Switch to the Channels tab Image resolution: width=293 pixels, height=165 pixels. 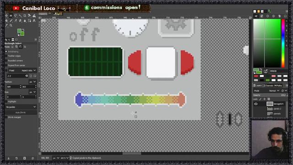click(268, 86)
